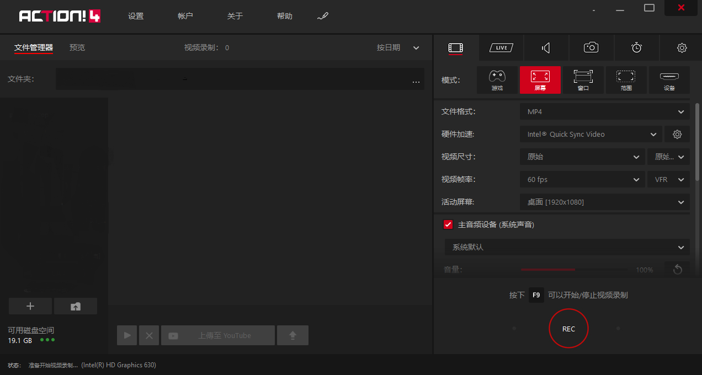
Task: Select the 游戏 game recording mode
Action: (x=497, y=80)
